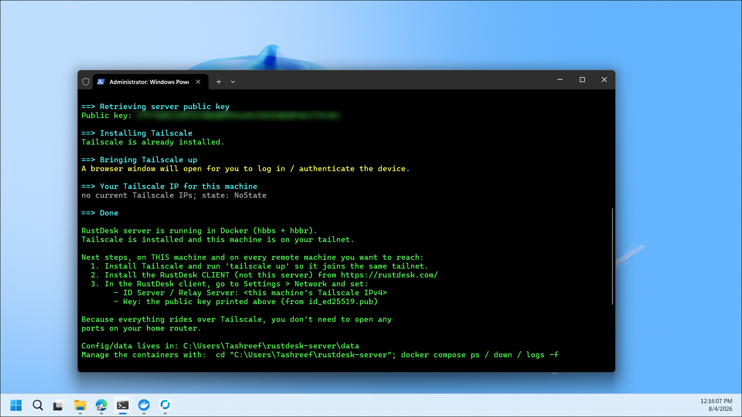Launch Microsoft Edge from the taskbar
This screenshot has height=417, width=742.
[x=101, y=405]
